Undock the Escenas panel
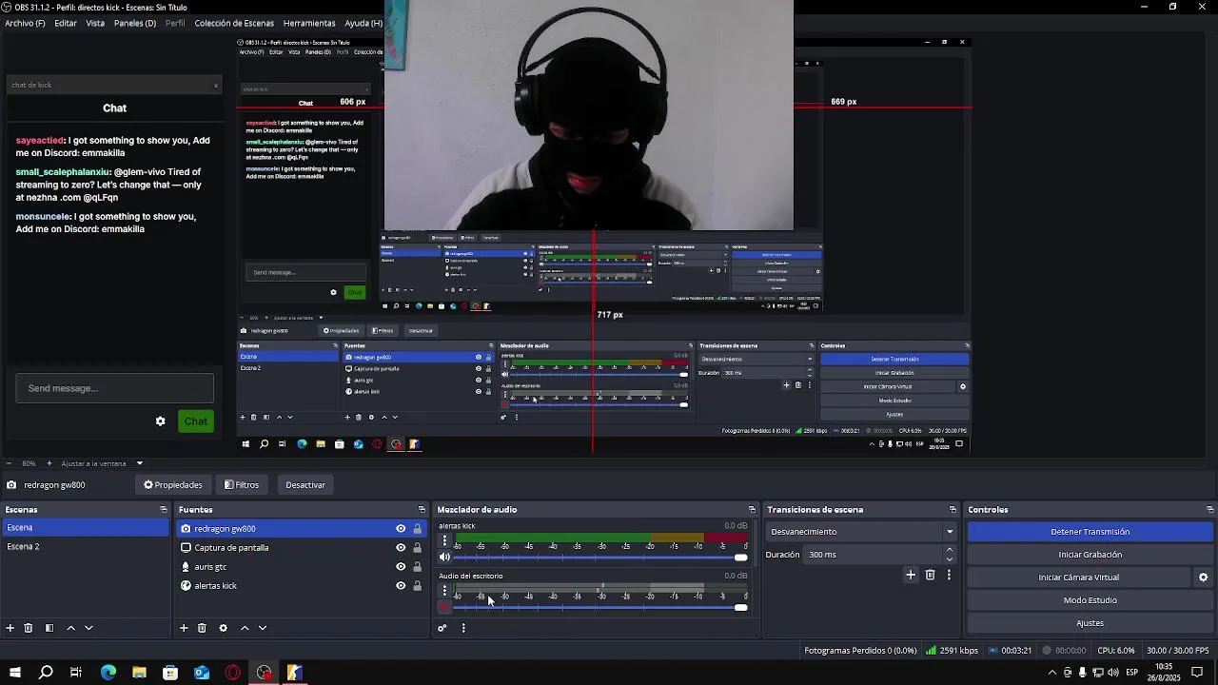 [x=163, y=510]
